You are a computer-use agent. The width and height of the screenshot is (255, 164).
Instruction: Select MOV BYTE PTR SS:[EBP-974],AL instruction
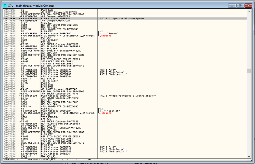(61, 128)
